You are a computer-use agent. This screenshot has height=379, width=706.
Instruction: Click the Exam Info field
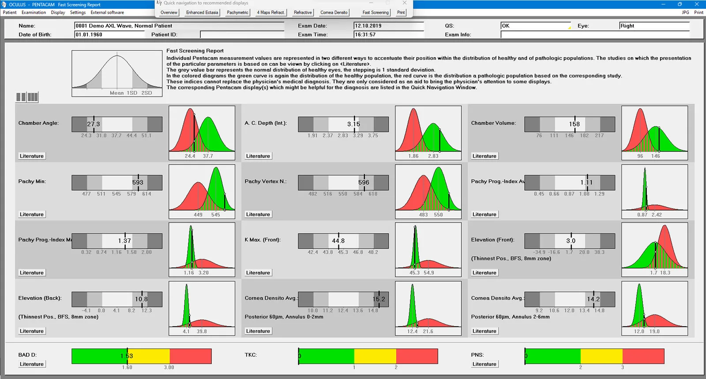tap(595, 34)
